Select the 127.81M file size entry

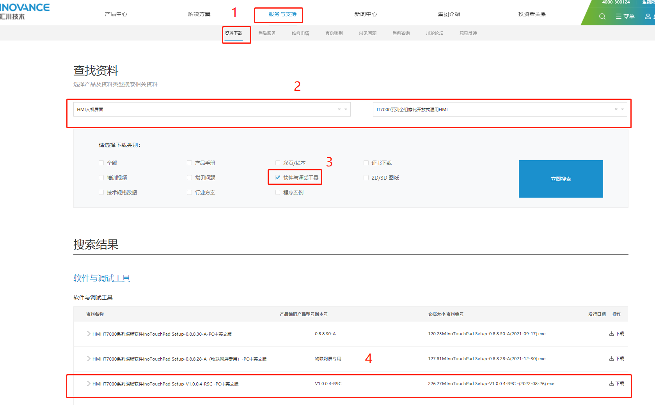(437, 359)
